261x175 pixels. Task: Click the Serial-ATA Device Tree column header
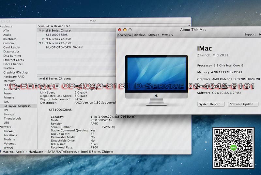[x=54, y=26]
